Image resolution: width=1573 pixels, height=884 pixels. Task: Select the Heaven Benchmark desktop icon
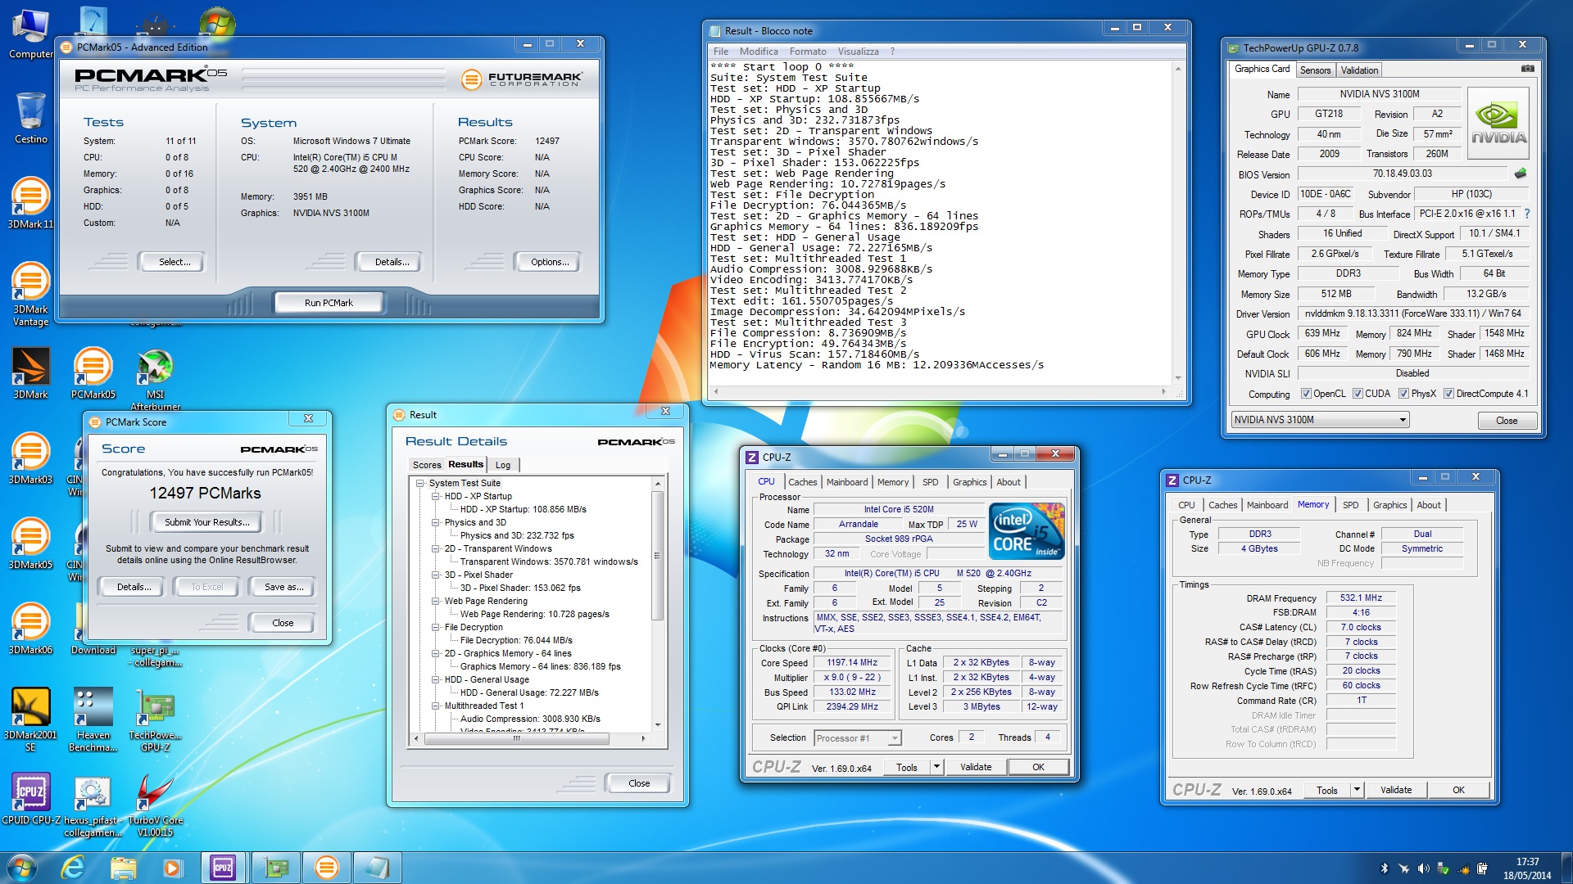[x=93, y=720]
